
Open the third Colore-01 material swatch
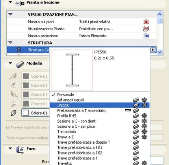coord(26,95)
